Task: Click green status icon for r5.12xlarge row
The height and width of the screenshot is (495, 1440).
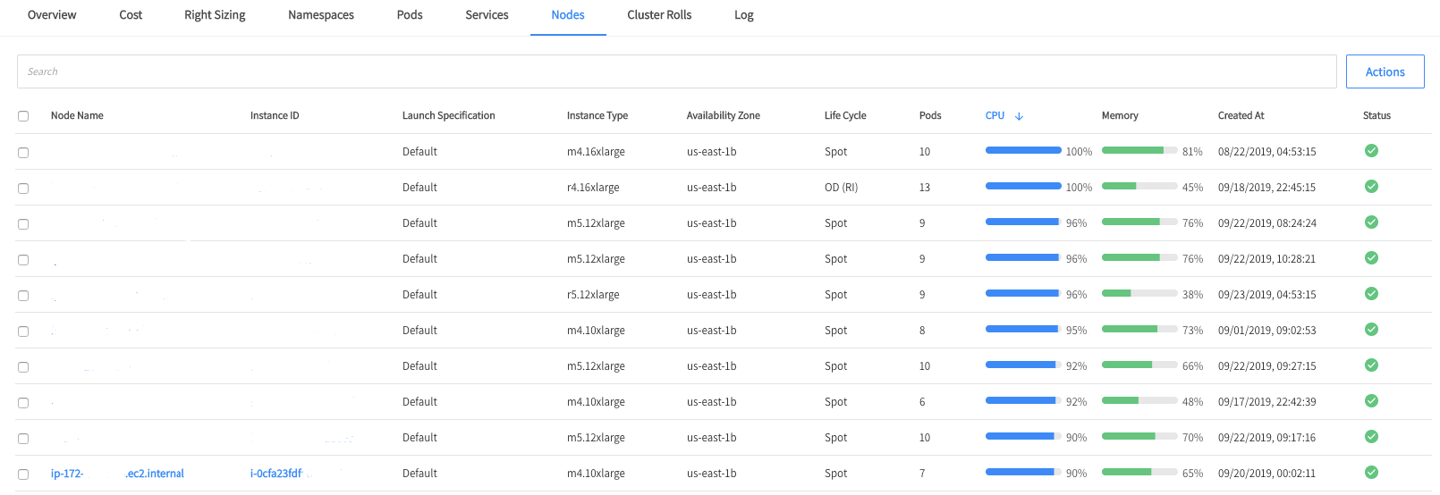Action: (x=1370, y=294)
